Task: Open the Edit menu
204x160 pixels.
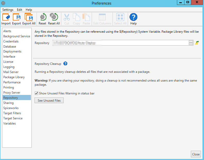Action: click(20, 10)
